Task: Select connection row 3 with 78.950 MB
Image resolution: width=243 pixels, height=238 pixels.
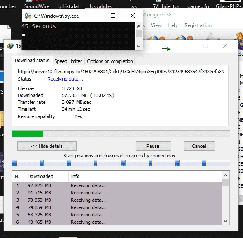Action: (x=117, y=200)
